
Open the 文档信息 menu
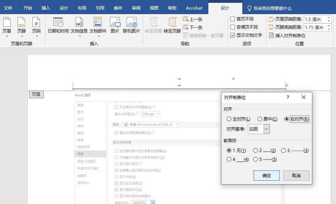pos(79,26)
